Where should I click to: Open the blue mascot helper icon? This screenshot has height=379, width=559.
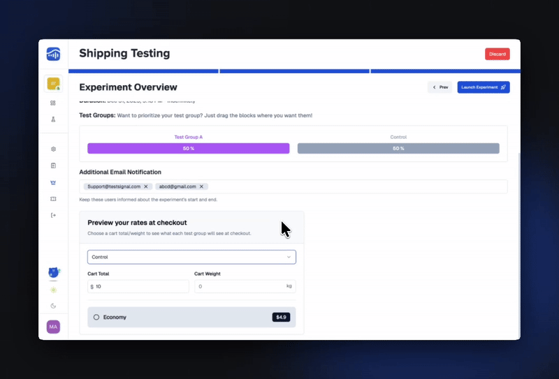54,272
